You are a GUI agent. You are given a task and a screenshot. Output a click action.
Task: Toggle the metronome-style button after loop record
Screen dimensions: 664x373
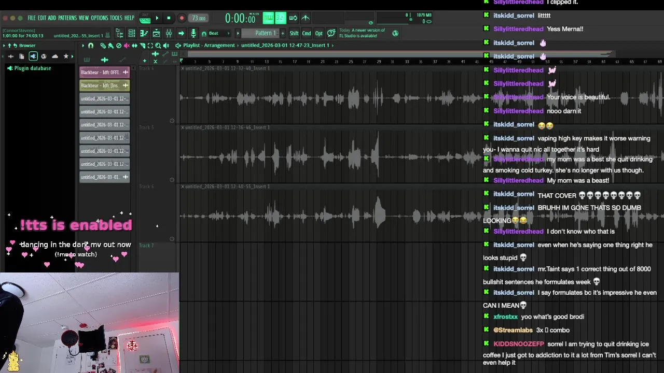pos(306,18)
